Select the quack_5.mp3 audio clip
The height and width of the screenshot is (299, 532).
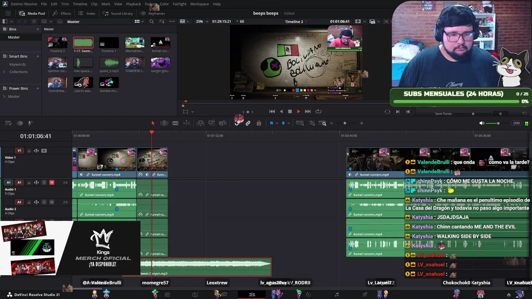pos(109,63)
